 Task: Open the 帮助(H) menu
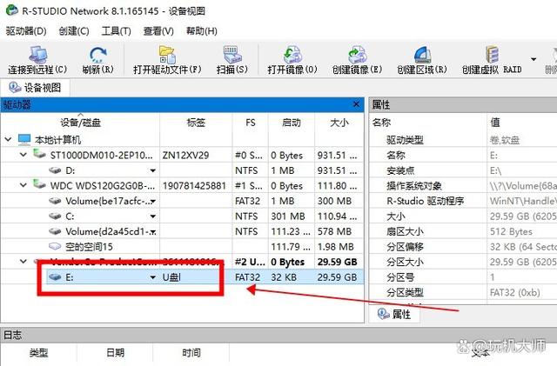[x=201, y=31]
